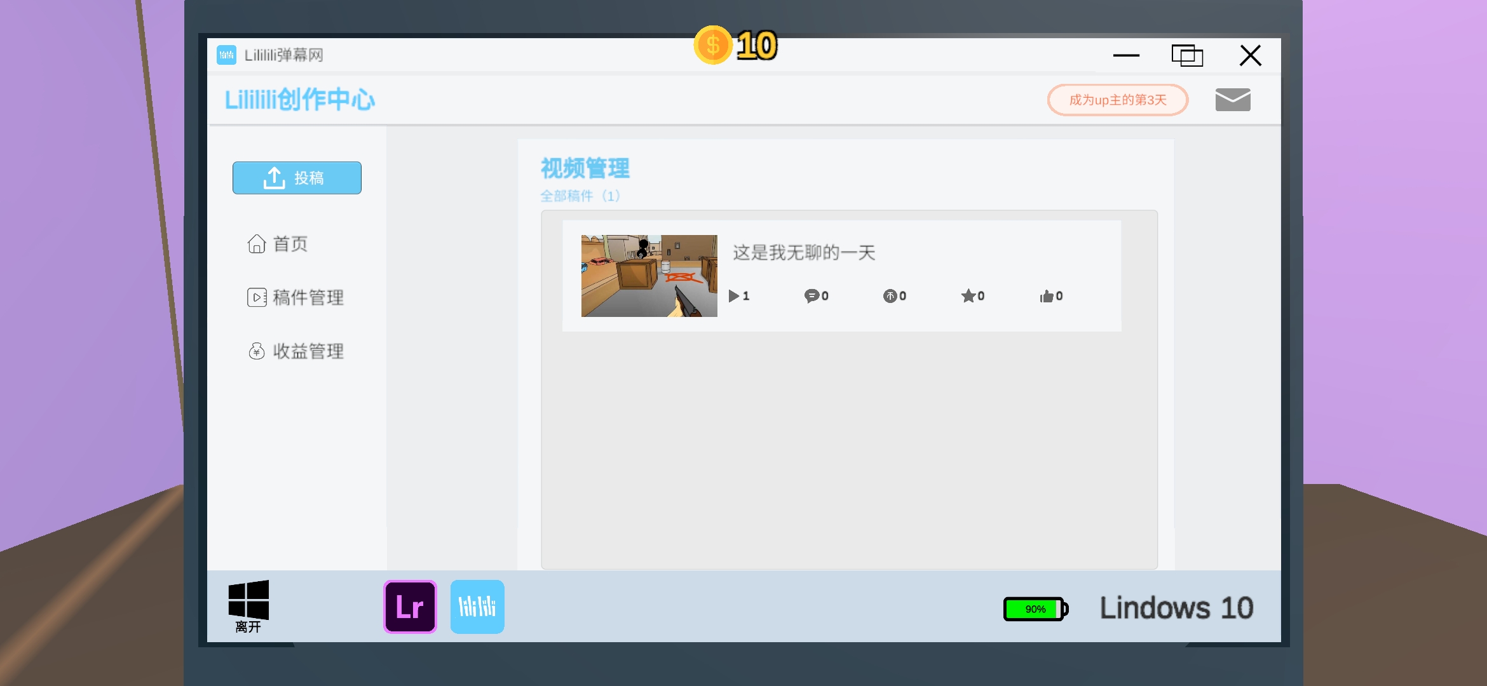Click the video title 这是我无聊的一天
The height and width of the screenshot is (686, 1487).
coord(804,253)
